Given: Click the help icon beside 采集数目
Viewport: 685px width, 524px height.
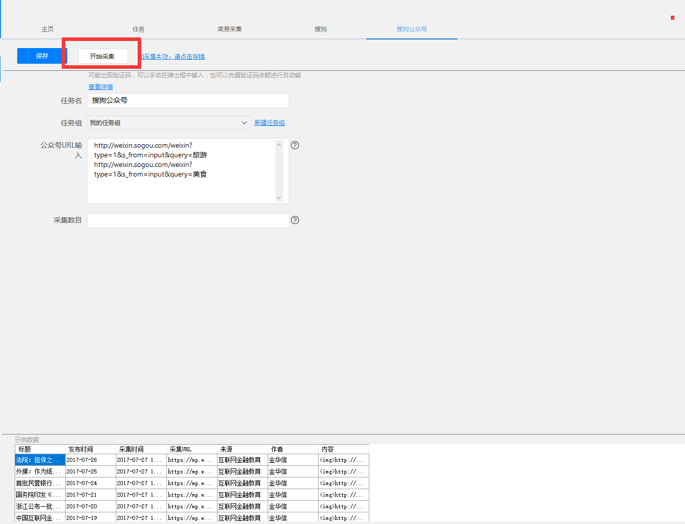Looking at the screenshot, I should [x=295, y=220].
